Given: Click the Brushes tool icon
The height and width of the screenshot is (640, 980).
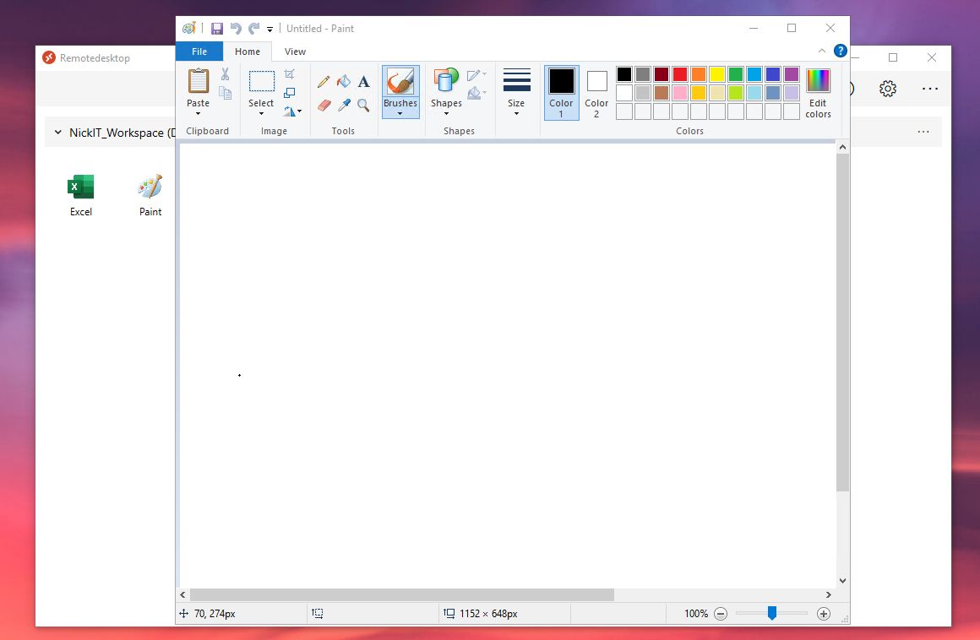Looking at the screenshot, I should 400,82.
